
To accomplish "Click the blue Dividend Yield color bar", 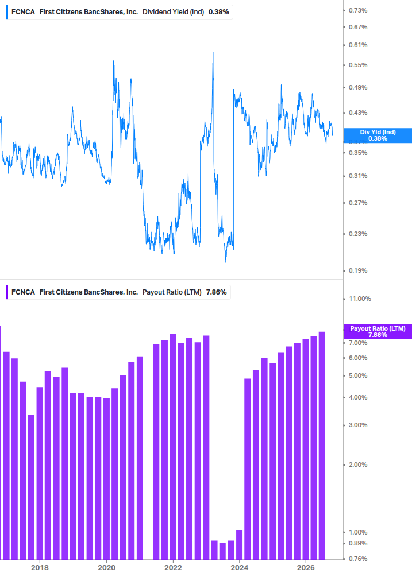I will click(7, 12).
